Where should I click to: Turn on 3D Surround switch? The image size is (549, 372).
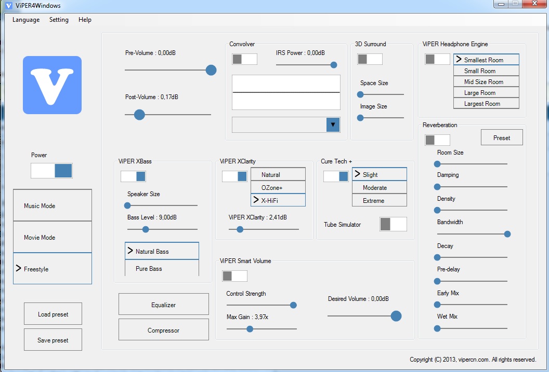point(370,59)
